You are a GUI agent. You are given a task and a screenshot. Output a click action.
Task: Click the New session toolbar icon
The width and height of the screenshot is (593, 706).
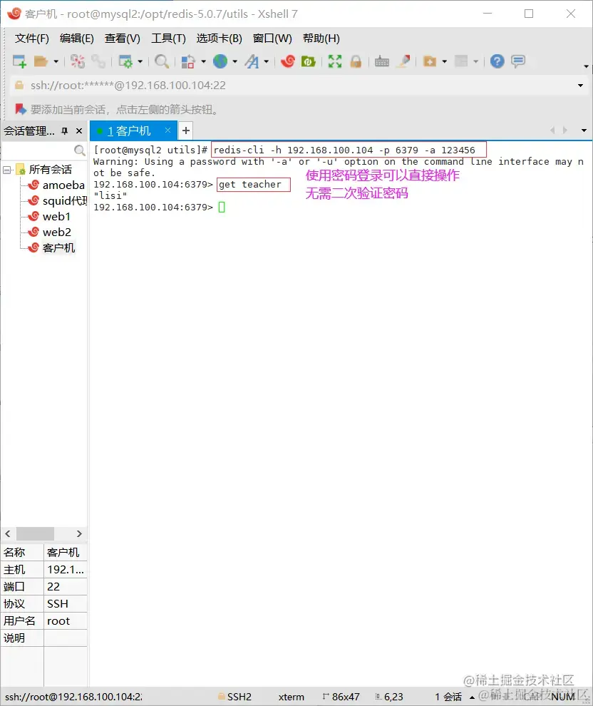pos(19,61)
